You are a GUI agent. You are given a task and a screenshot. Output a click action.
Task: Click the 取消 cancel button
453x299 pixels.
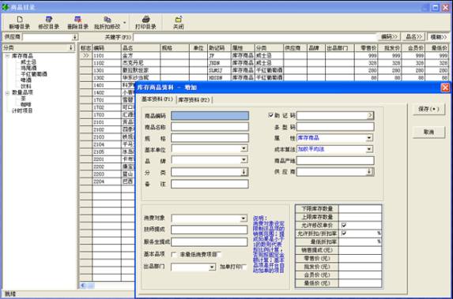[428, 132]
